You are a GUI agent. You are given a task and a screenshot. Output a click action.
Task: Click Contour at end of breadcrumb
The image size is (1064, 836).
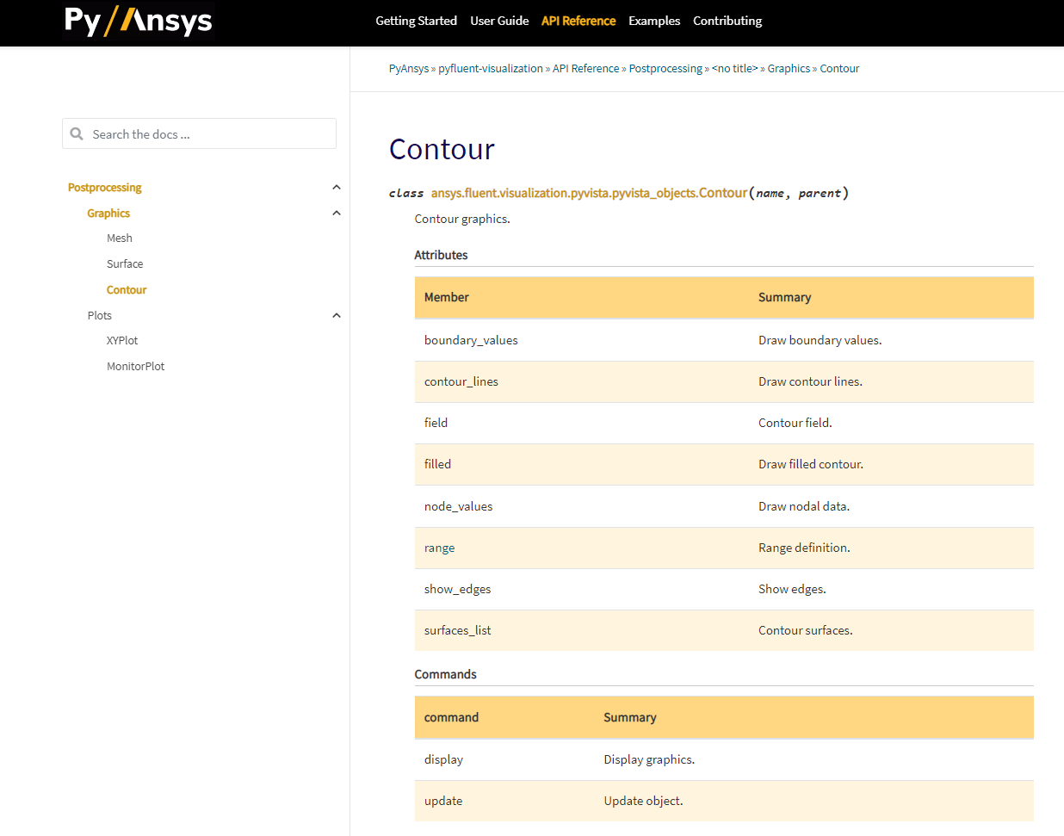click(x=839, y=69)
